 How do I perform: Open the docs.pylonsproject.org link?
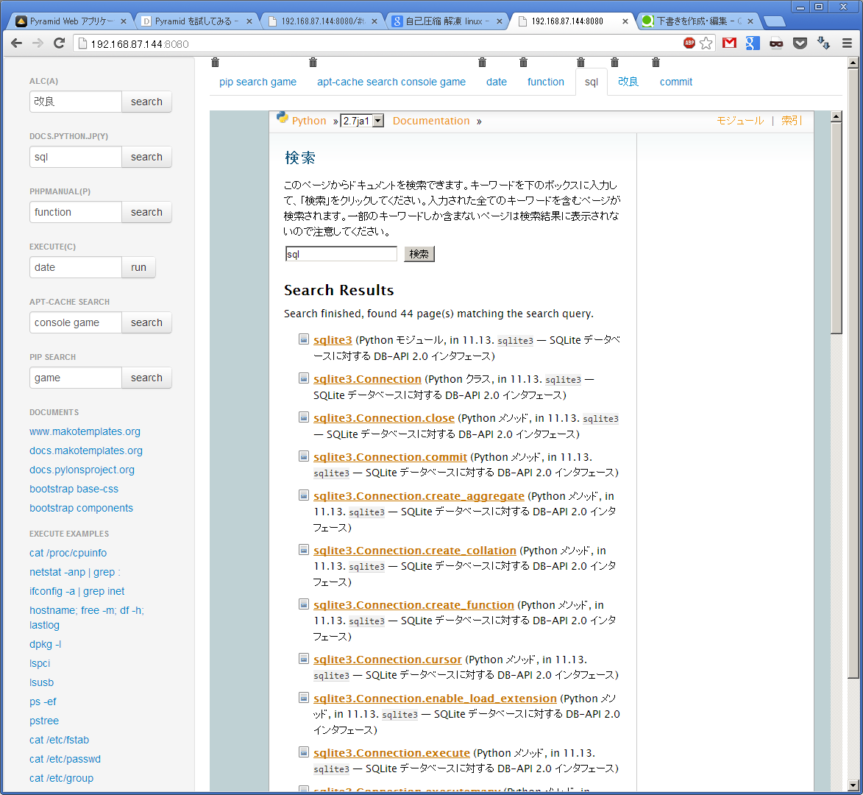82,470
